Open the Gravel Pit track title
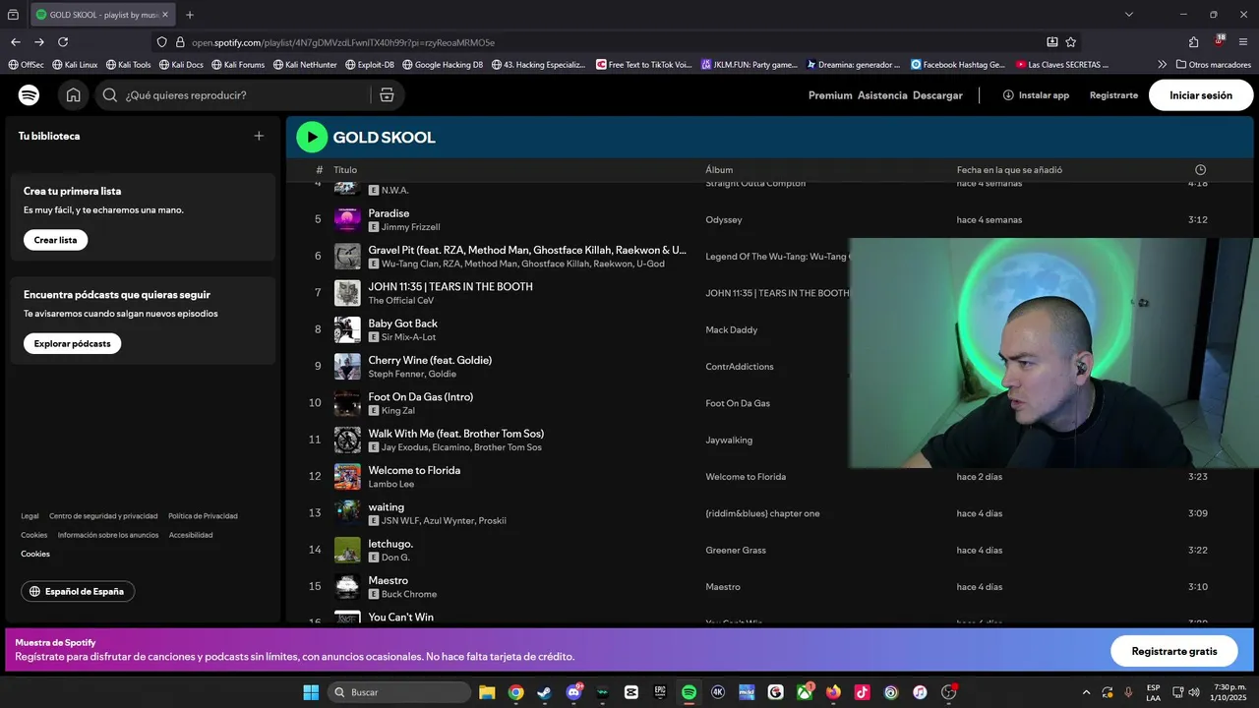 click(x=527, y=250)
